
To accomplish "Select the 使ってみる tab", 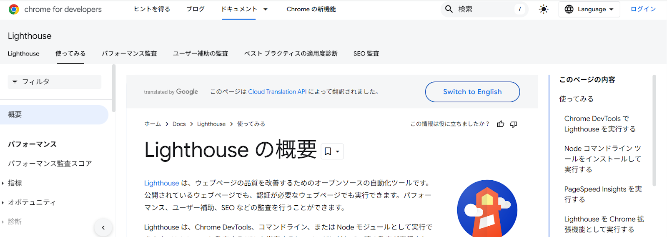I will [70, 53].
